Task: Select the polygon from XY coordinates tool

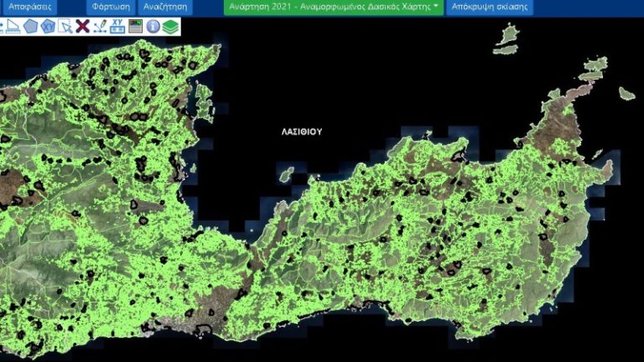Action: [x=48, y=27]
